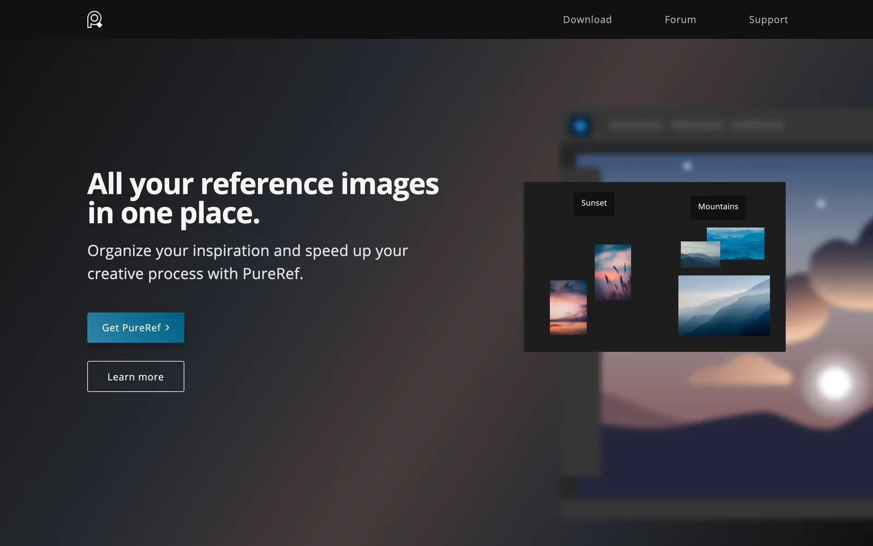Select the Mountains label note
The width and height of the screenshot is (873, 546).
point(718,207)
